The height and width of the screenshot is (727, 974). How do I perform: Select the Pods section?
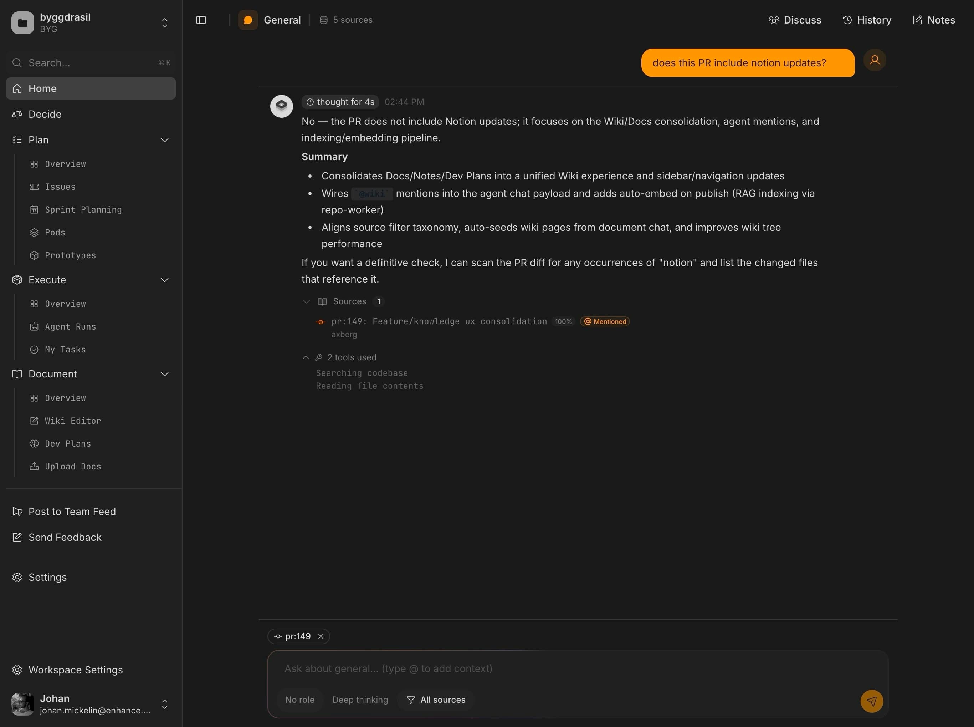pos(55,232)
